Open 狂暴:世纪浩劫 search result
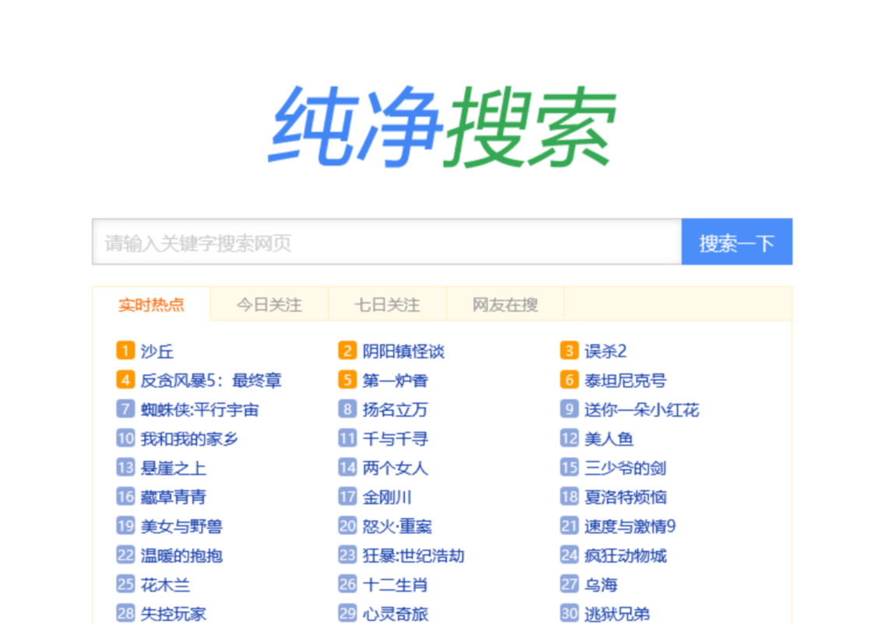 pyautogui.click(x=414, y=556)
